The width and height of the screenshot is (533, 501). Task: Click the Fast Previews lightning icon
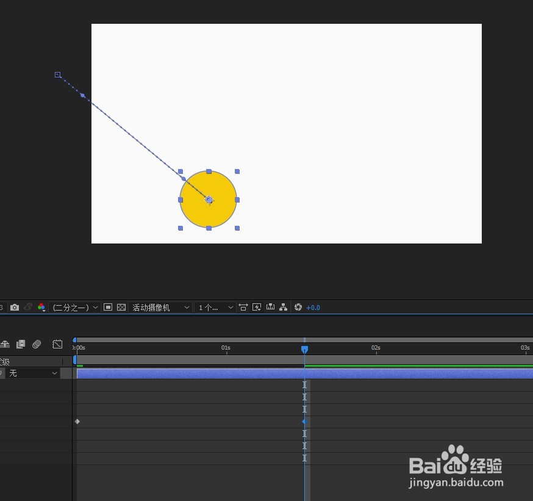point(257,308)
